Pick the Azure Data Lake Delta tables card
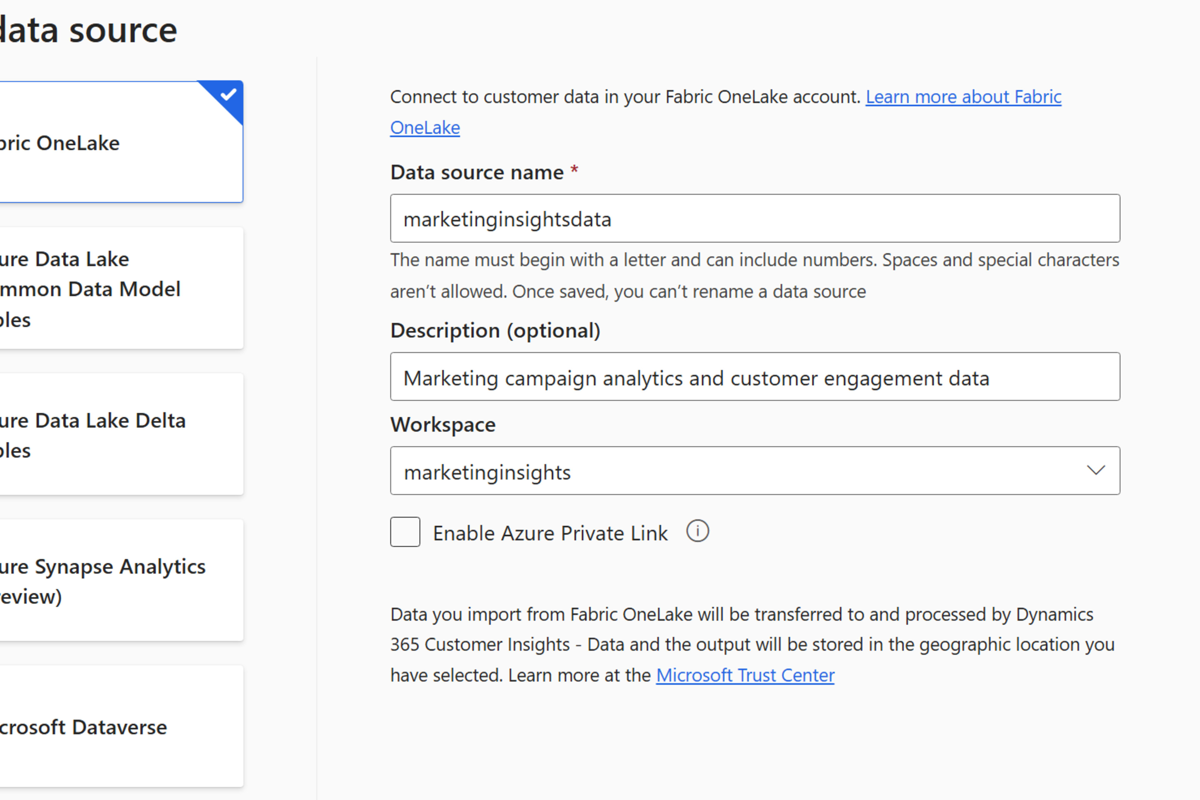The height and width of the screenshot is (800, 1200). (121, 434)
